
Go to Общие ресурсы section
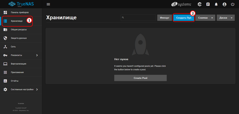click(21, 30)
